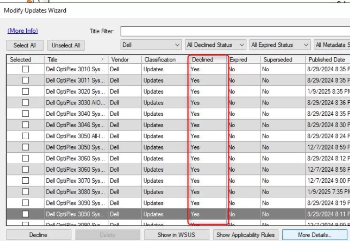Tick the checkbox for Dell OptiPlex 3030 AIO row
This screenshot has height=241, width=350.
tap(25, 102)
